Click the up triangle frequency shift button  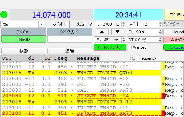[102, 32]
